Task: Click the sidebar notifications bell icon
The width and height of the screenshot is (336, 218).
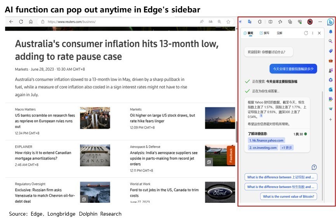Action: (x=331, y=31)
